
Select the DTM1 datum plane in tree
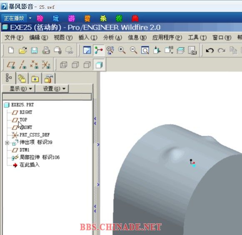[25, 150]
